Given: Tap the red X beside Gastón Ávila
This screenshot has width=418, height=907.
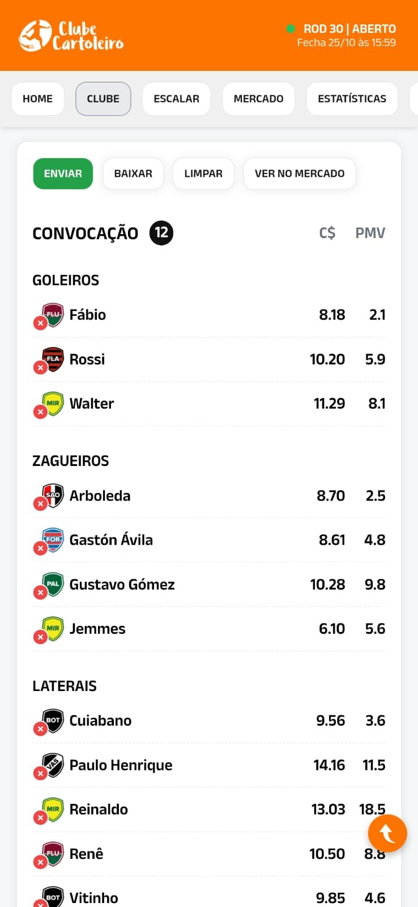Looking at the screenshot, I should [x=40, y=548].
